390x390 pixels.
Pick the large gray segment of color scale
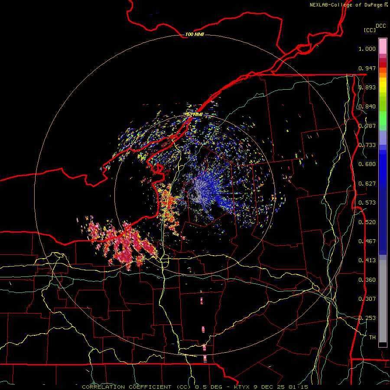383,301
